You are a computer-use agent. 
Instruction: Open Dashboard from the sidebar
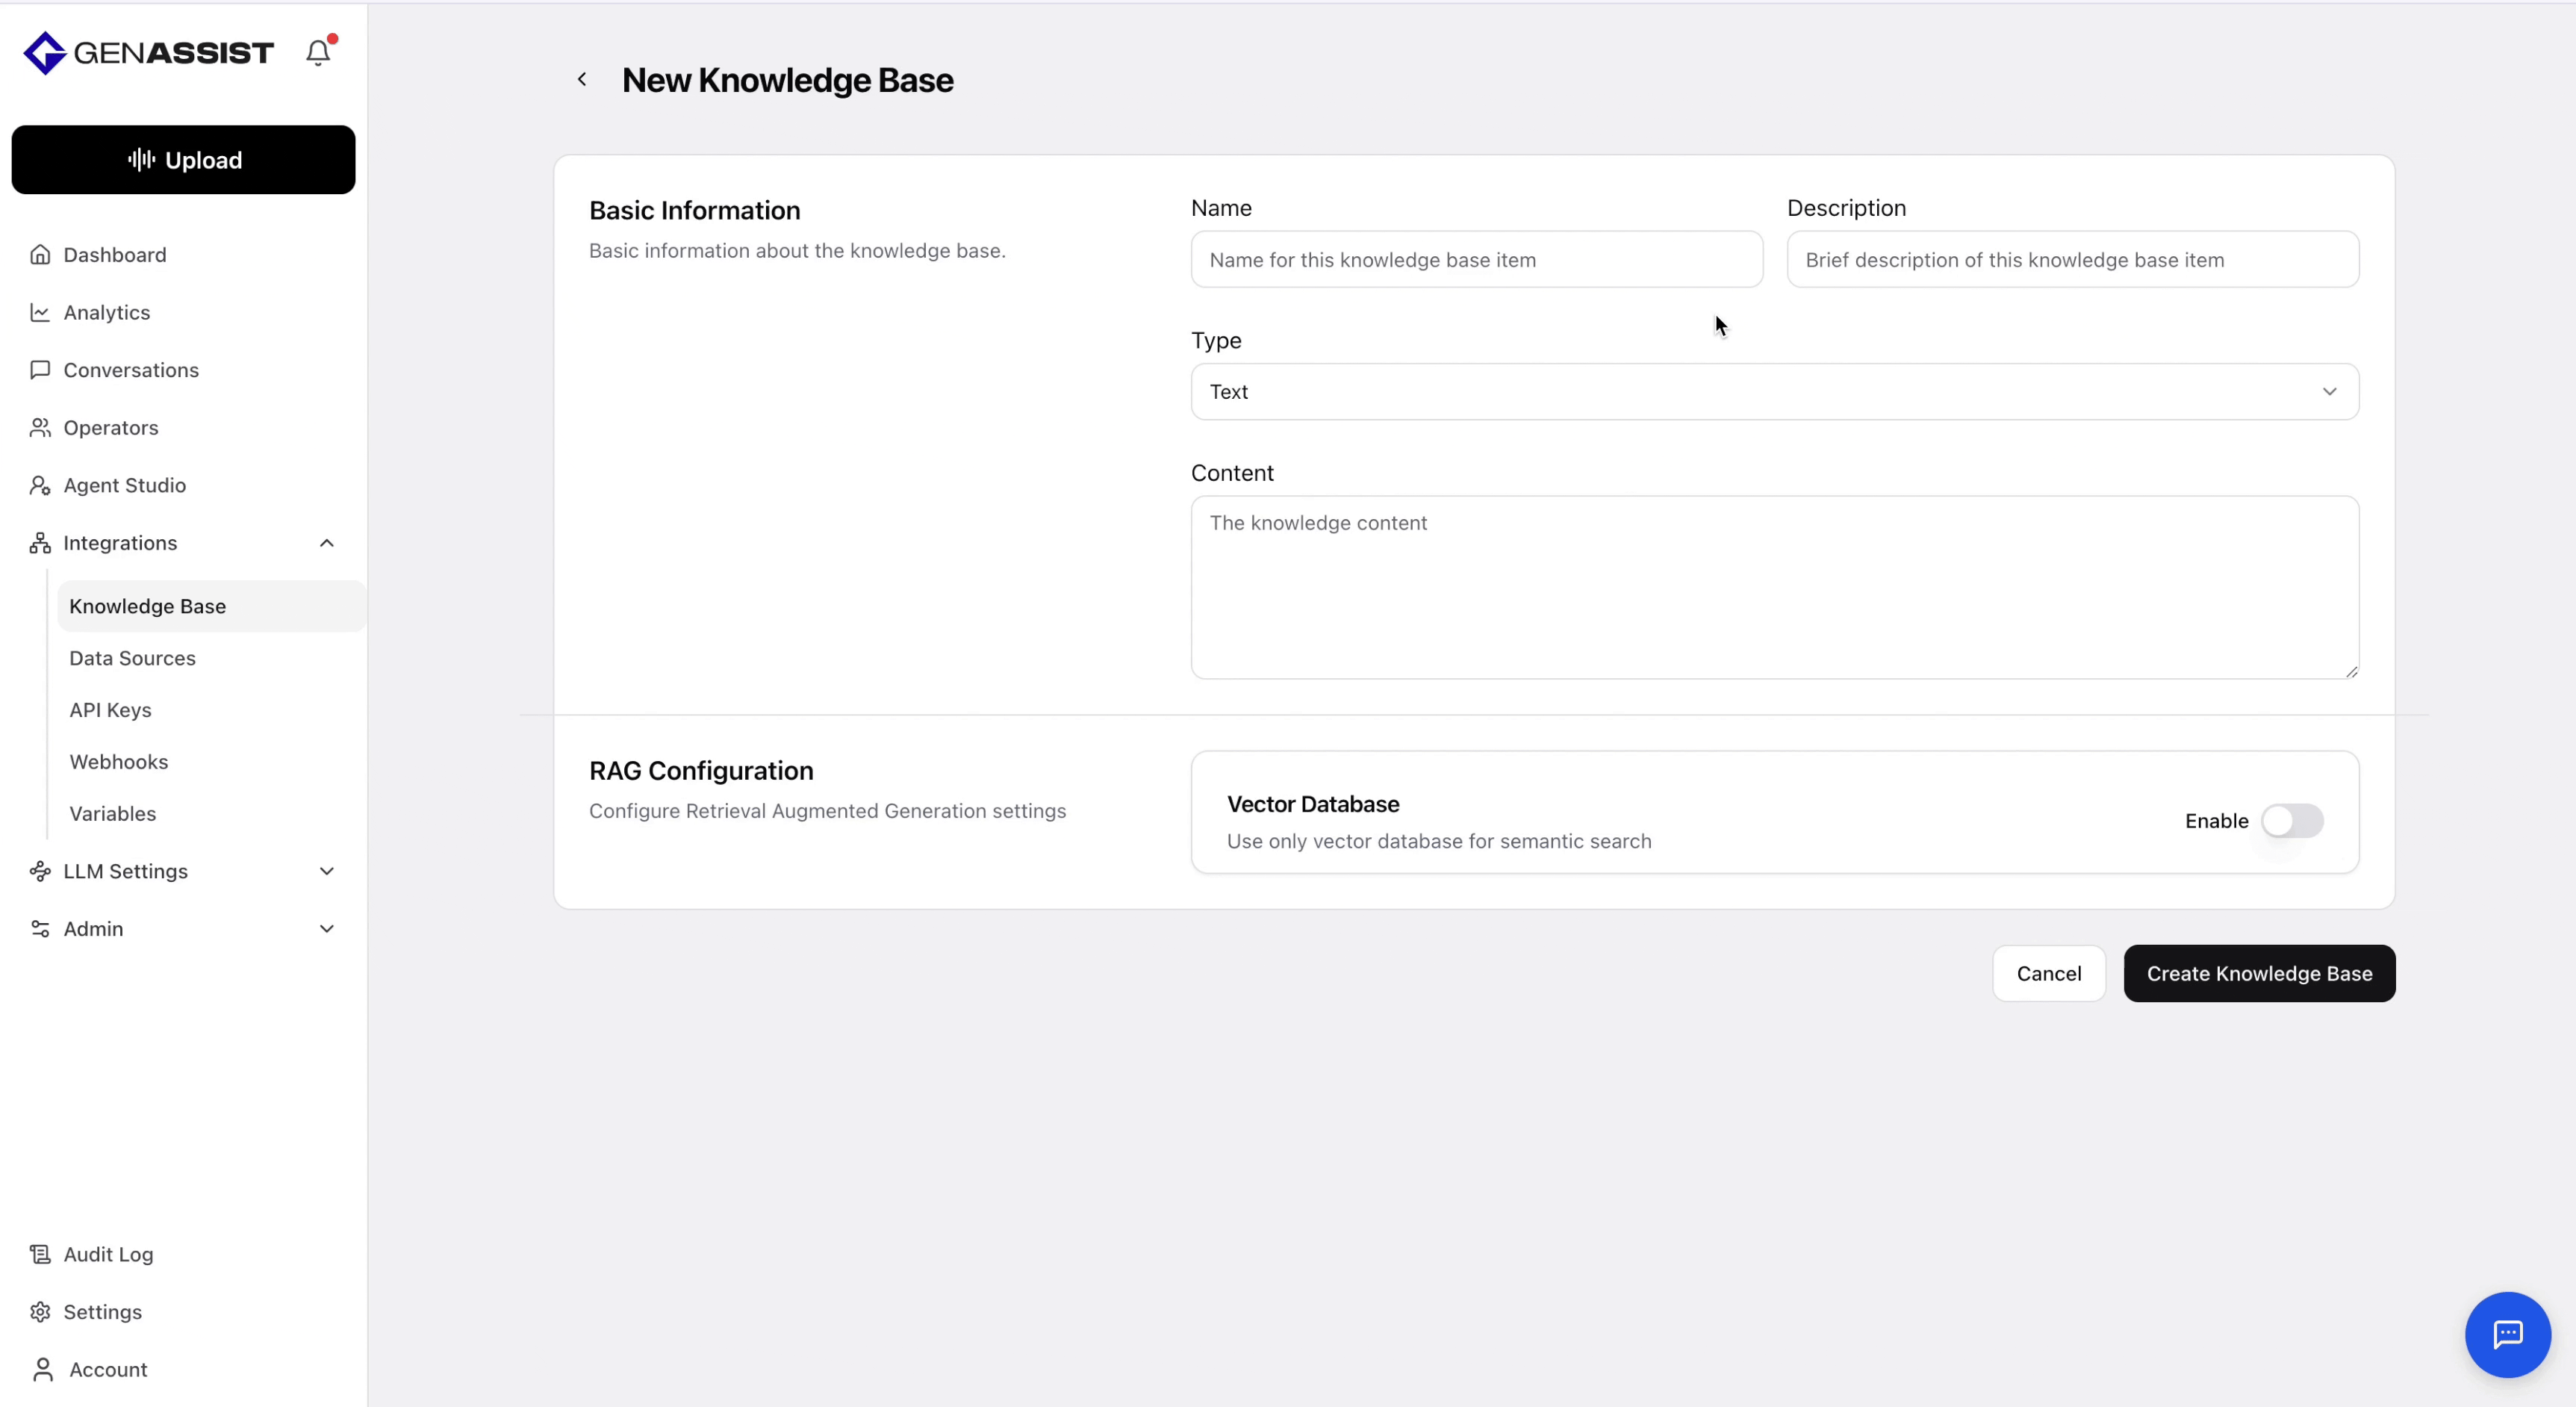[x=114, y=255]
